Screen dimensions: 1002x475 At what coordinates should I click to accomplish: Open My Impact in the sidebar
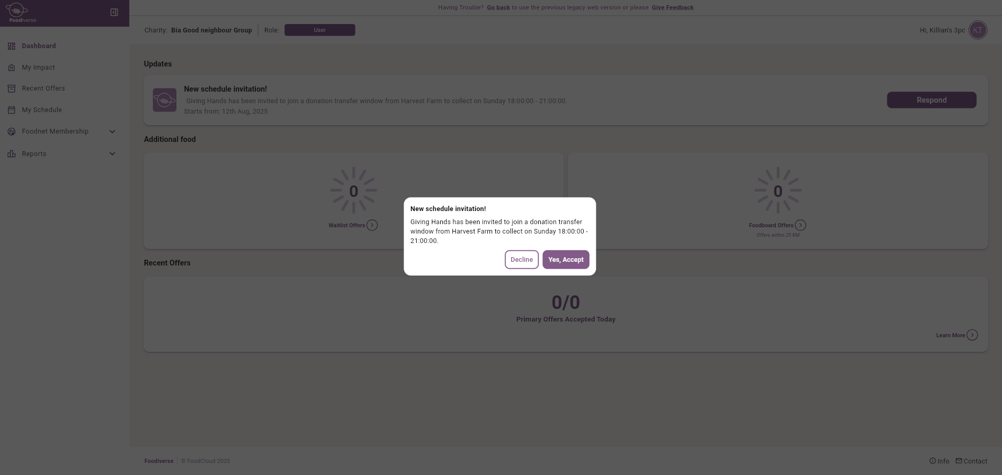(38, 68)
